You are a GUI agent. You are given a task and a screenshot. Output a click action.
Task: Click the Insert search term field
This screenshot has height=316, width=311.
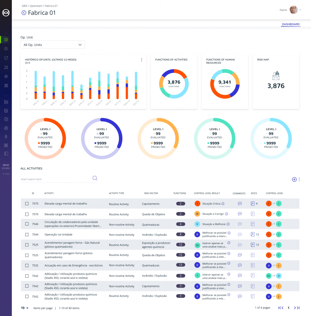point(56,179)
